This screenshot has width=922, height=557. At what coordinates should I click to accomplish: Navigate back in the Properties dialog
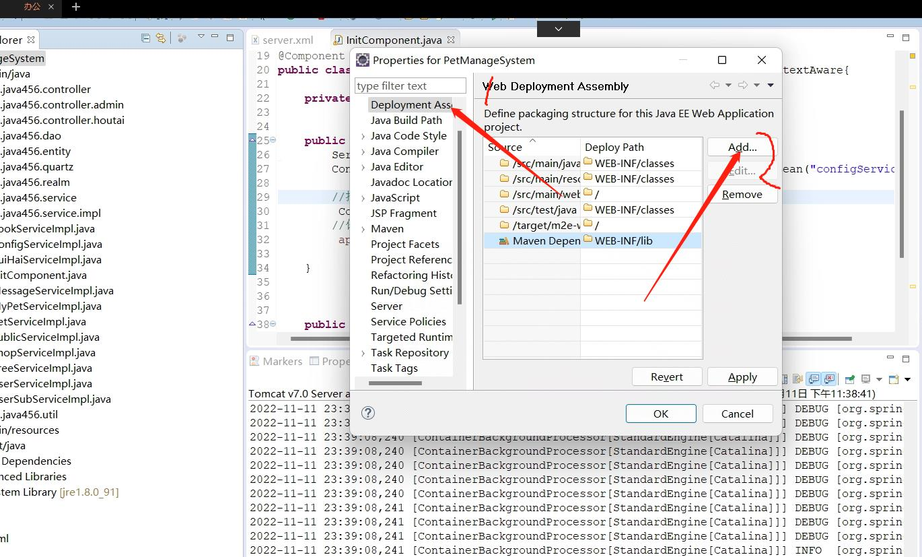point(715,86)
